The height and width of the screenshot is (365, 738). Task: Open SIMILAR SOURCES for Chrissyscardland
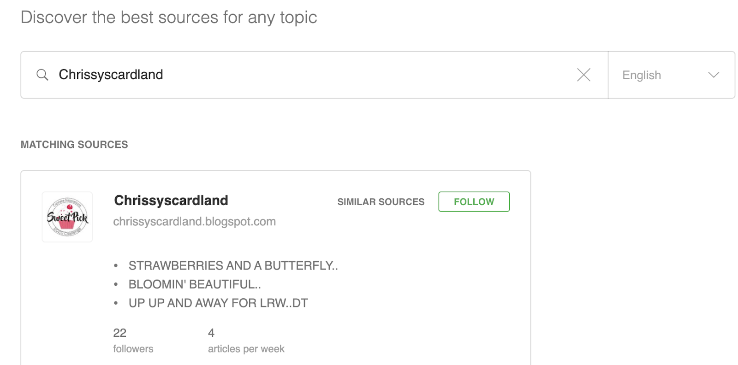point(381,202)
